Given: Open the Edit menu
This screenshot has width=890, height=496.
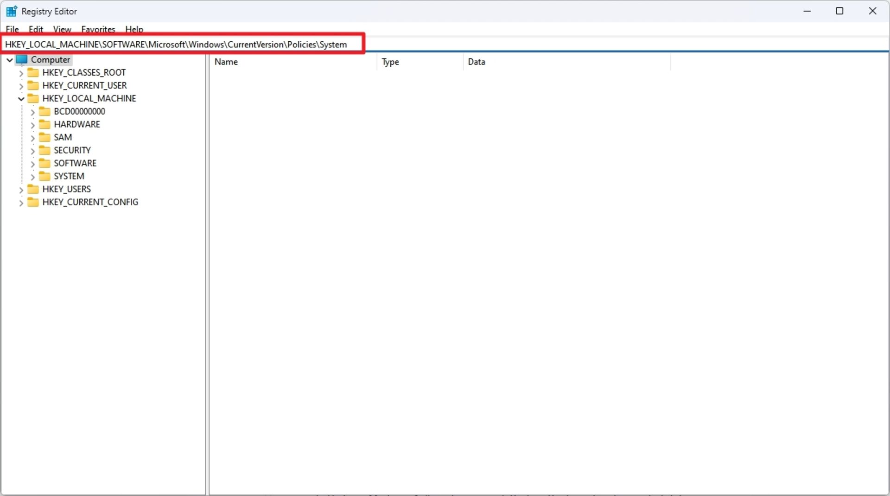Looking at the screenshot, I should 36,29.
